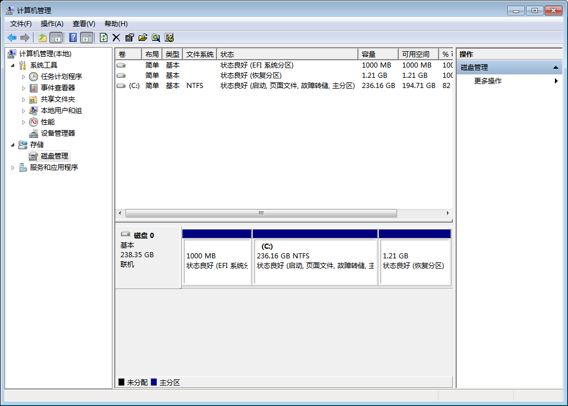Click the Properties toolbar icon
Viewport: 568px width, 406px height.
pyautogui.click(x=130, y=37)
